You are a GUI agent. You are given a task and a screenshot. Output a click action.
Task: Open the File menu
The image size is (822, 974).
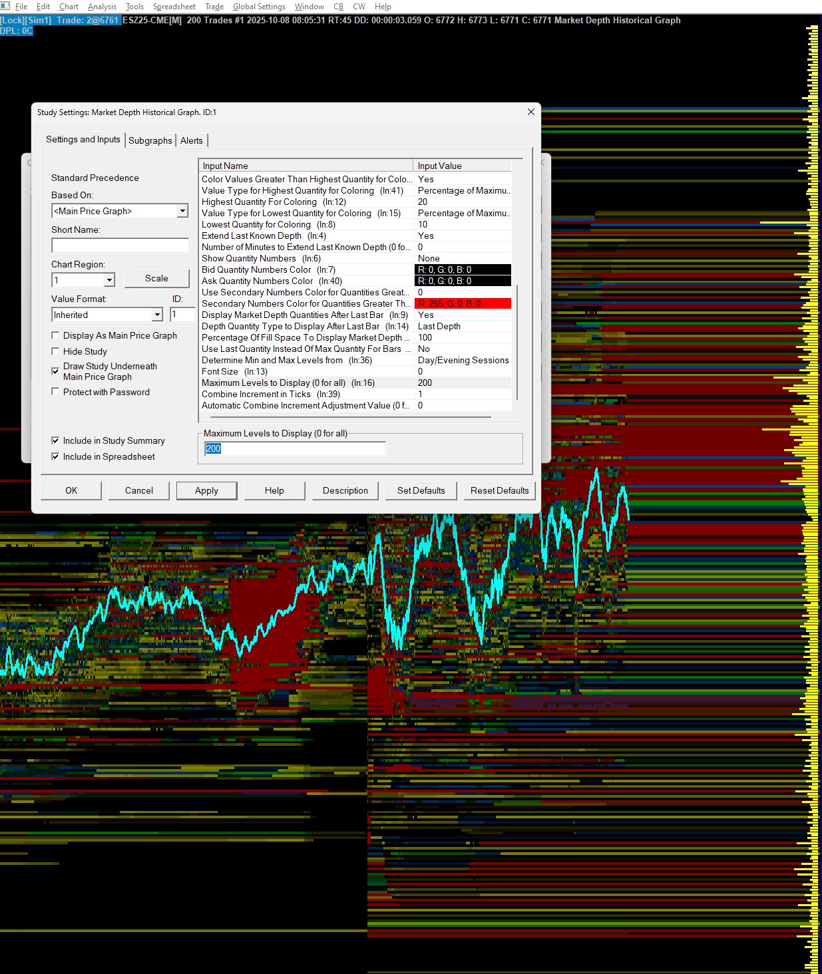point(21,7)
